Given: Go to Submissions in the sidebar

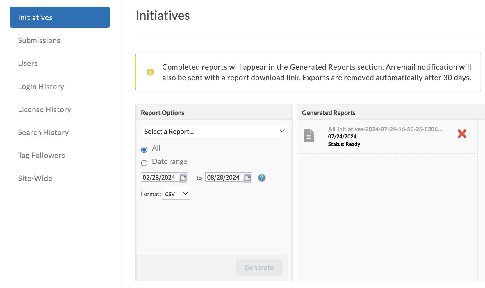Looking at the screenshot, I should pos(39,40).
